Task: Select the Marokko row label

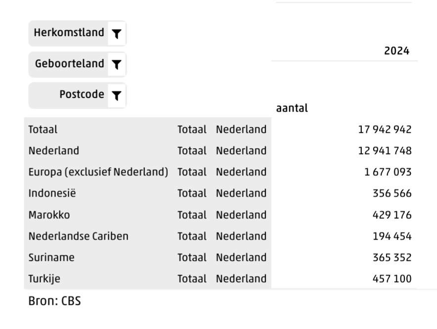Action: [49, 215]
